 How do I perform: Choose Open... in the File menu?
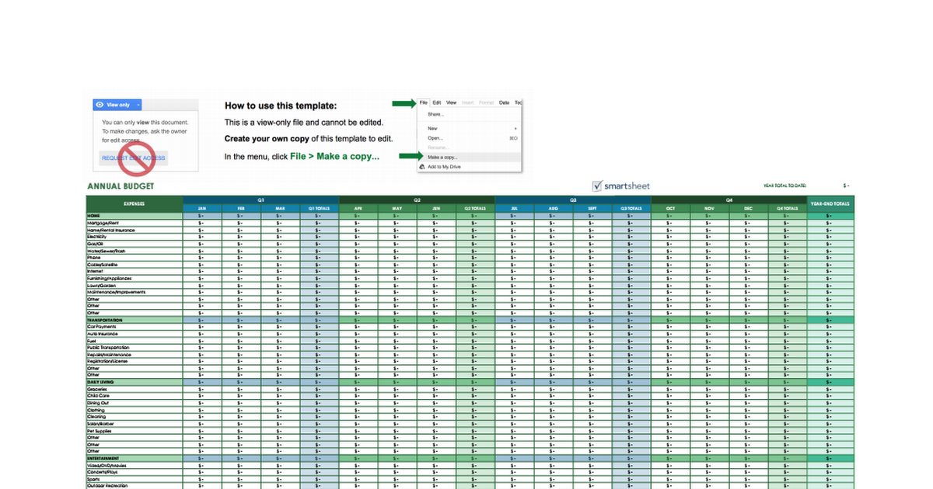[x=435, y=138]
